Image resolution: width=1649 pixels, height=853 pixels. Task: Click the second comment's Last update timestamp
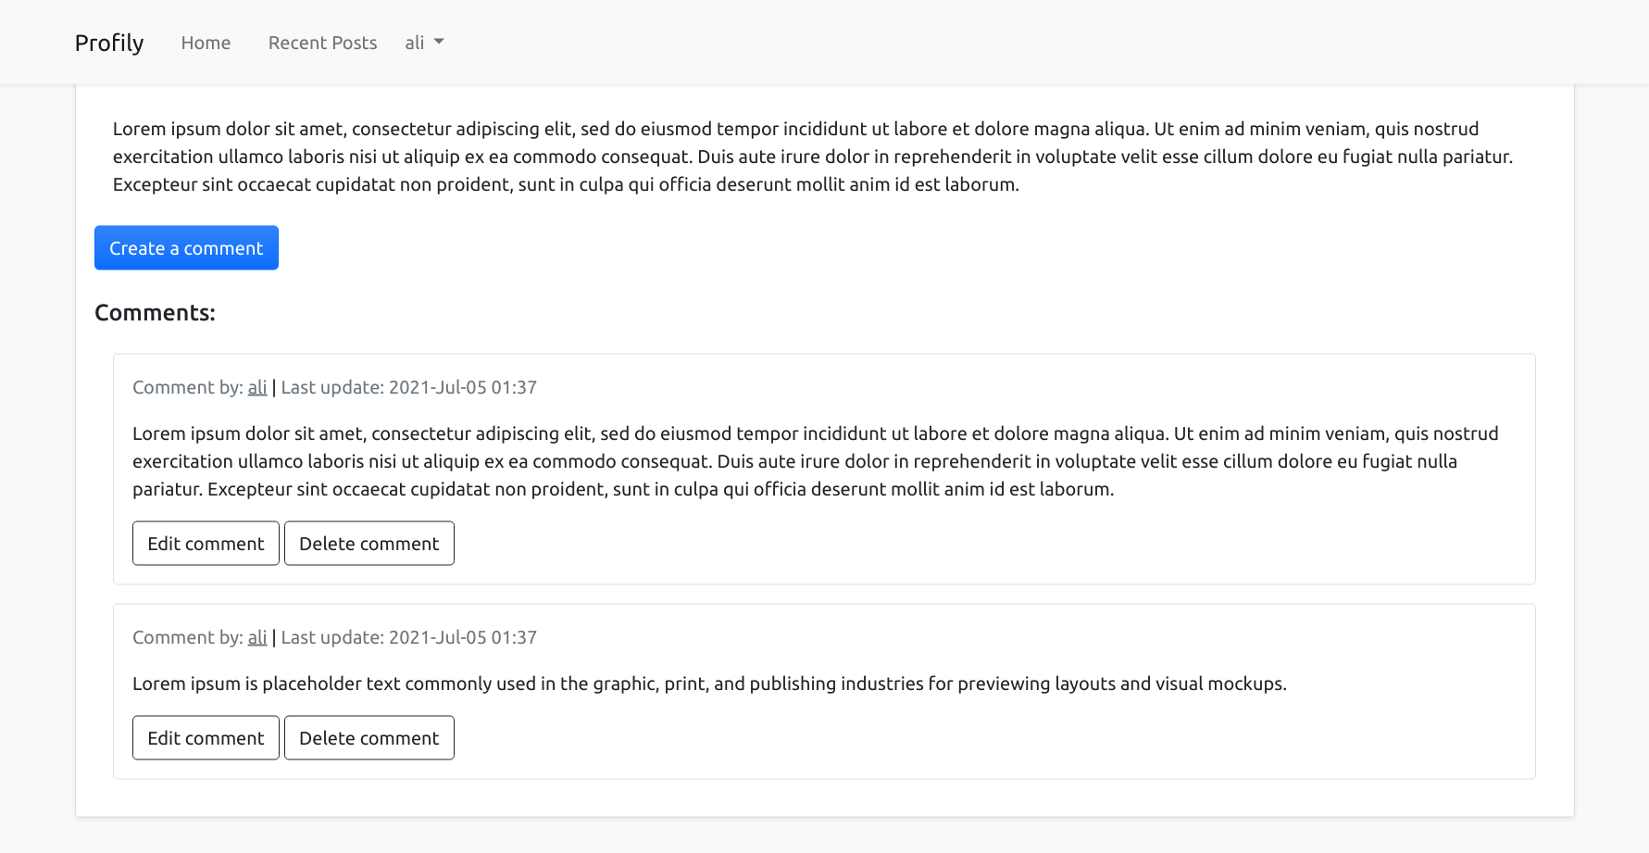tap(409, 637)
